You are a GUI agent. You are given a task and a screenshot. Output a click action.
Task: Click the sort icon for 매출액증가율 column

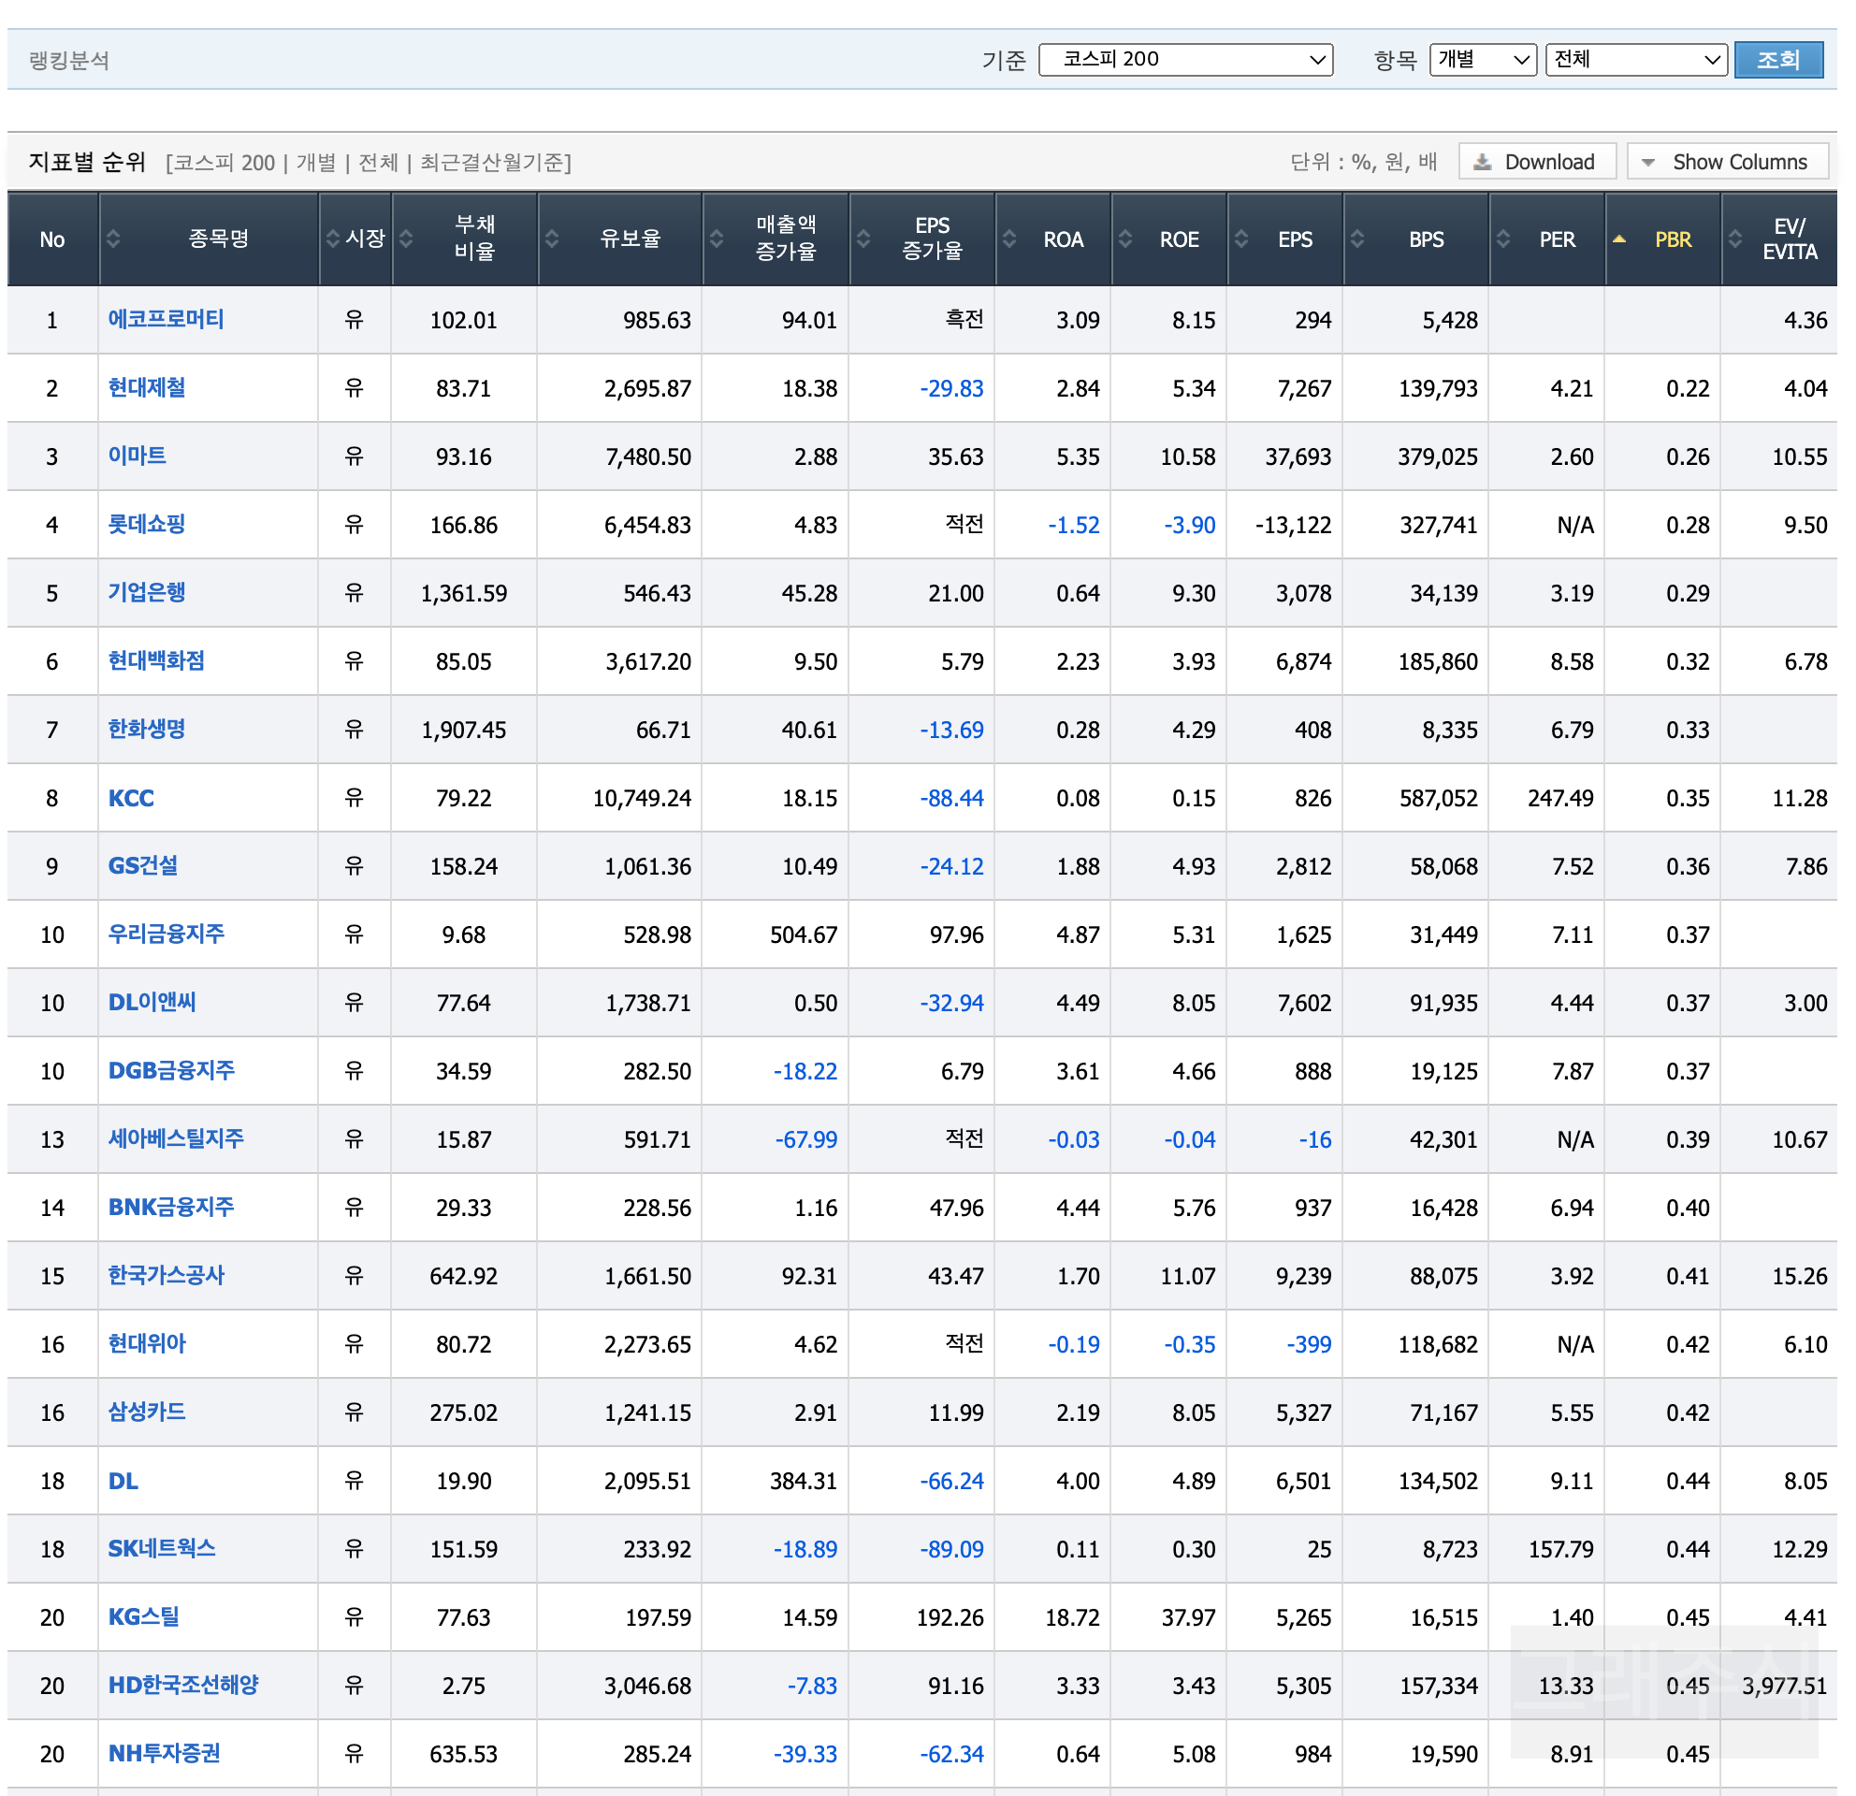point(717,239)
